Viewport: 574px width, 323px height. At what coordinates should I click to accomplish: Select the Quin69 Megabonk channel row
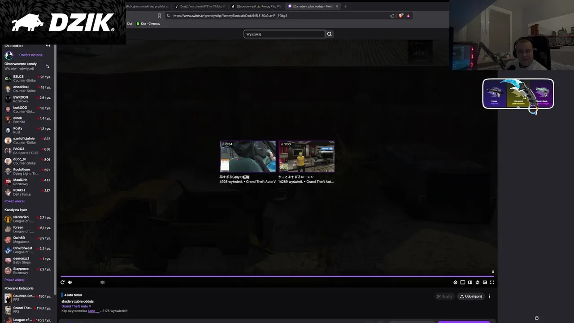(x=28, y=240)
